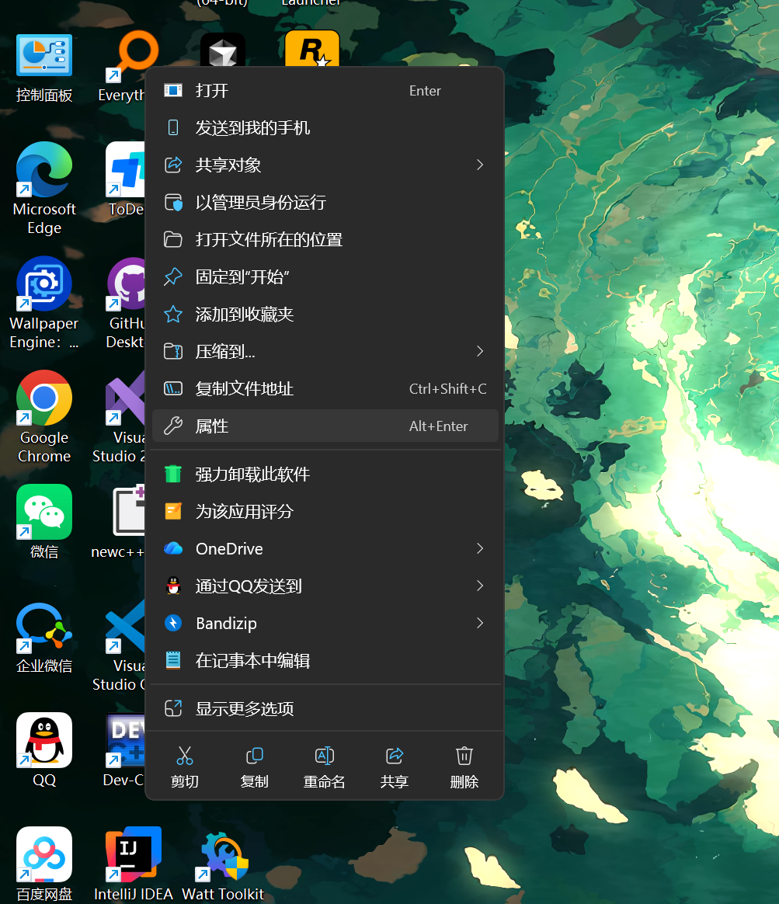Cut the file using the scissors icon
The width and height of the screenshot is (779, 904).
(184, 764)
